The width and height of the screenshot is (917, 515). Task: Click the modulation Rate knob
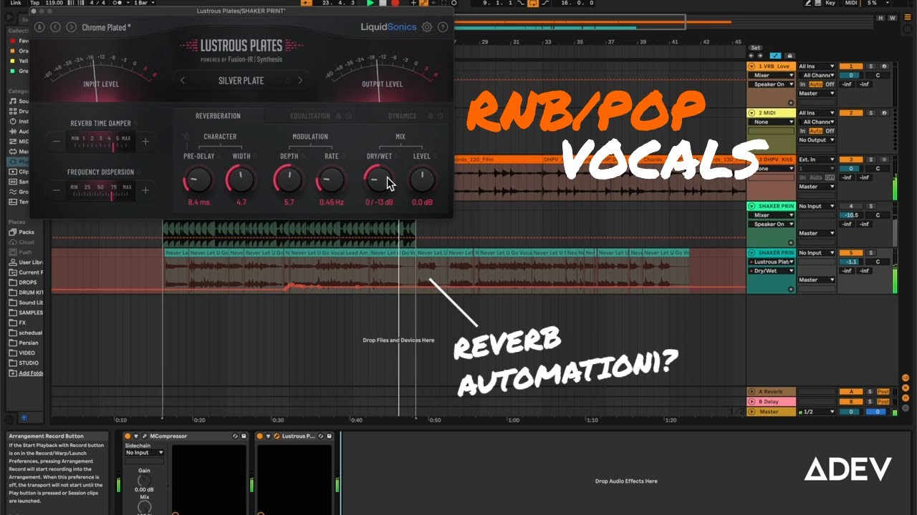click(331, 180)
